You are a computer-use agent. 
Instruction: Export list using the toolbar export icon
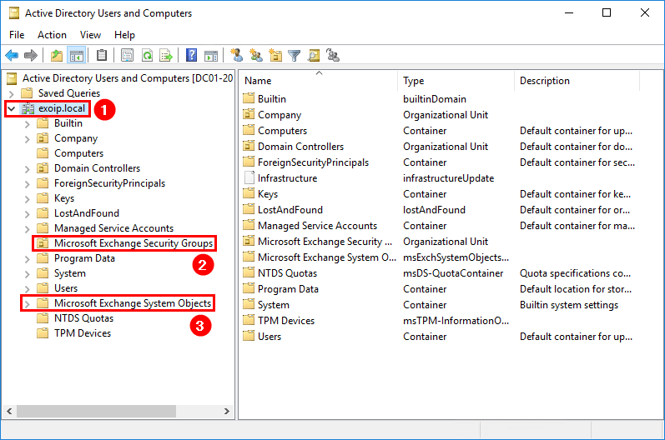[x=166, y=56]
